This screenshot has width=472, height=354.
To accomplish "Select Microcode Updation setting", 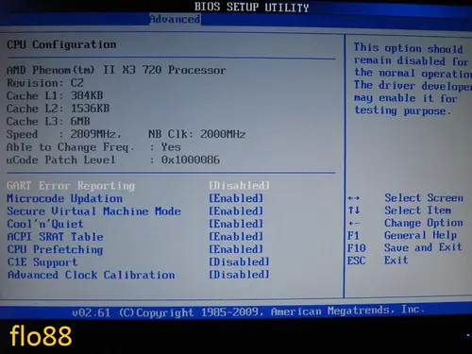I will pyautogui.click(x=65, y=198).
